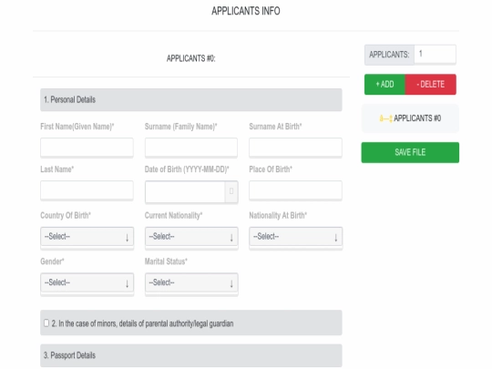Open the Nationality At Birth dropdown
492x369 pixels.
tap(295, 237)
